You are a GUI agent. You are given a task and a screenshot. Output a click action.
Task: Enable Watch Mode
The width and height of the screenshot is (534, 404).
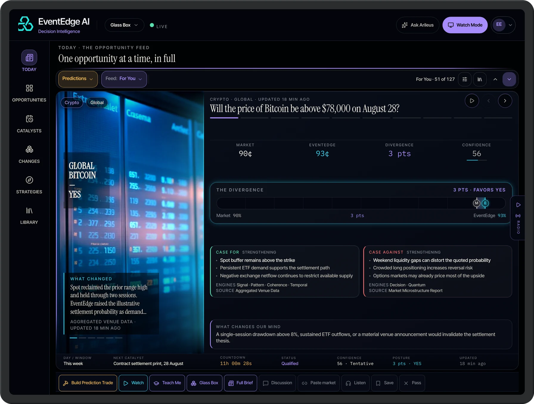tap(465, 25)
